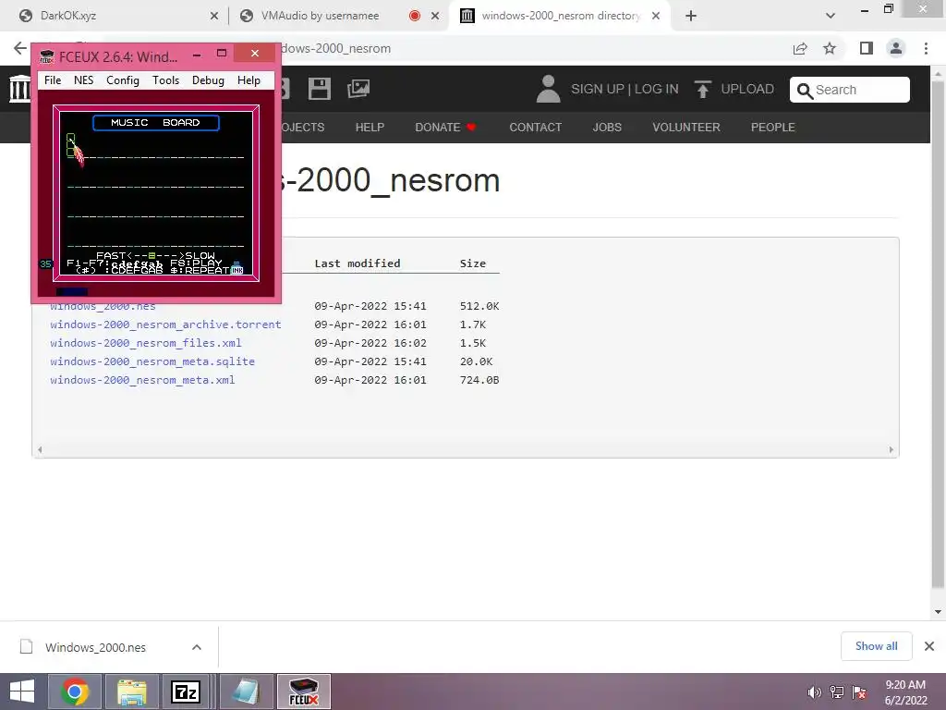Open the Config menu in FCEUX

click(123, 80)
